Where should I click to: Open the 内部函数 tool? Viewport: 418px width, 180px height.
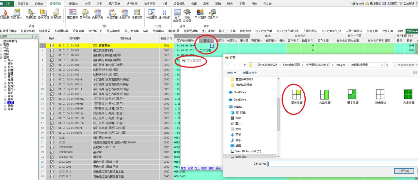pos(98,14)
